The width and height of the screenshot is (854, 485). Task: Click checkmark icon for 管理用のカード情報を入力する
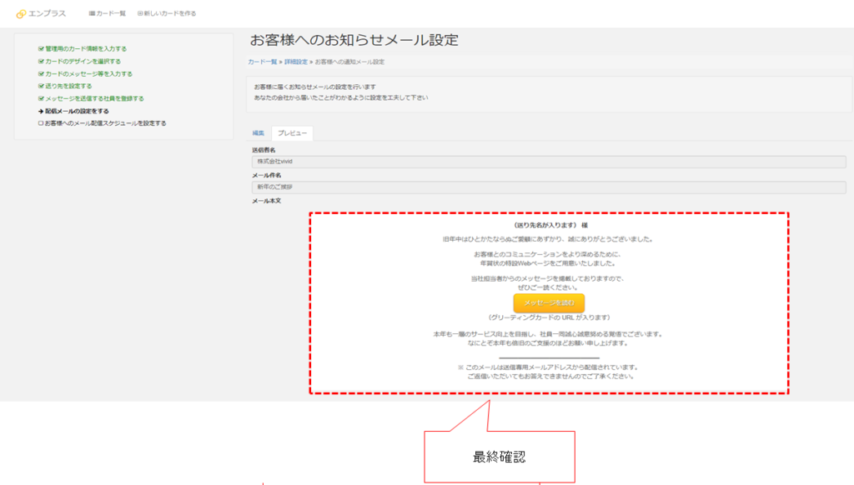point(41,49)
